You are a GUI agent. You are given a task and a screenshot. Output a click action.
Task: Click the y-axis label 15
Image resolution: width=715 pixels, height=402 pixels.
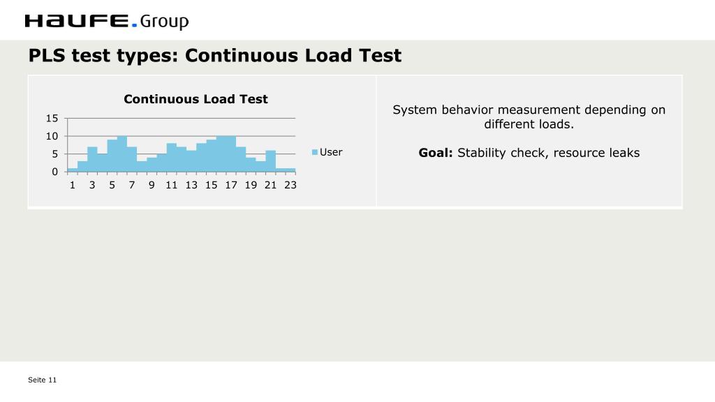point(52,119)
